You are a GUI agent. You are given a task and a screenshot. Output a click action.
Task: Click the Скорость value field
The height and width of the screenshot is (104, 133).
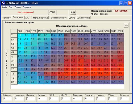[124, 98]
